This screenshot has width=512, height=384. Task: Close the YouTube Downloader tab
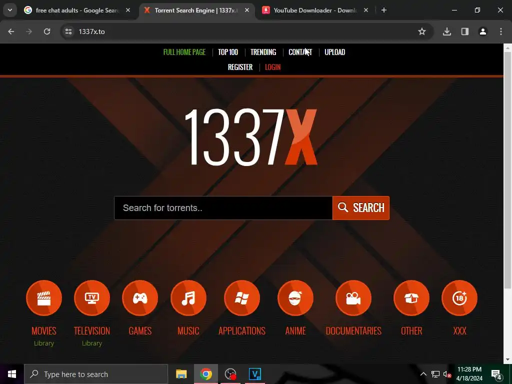tap(366, 10)
